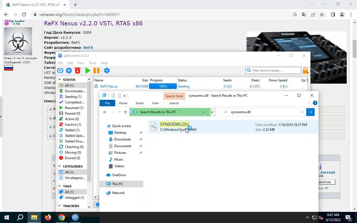Click the Filter torrent names field
This screenshot has width=357, height=223.
[x=273, y=71]
